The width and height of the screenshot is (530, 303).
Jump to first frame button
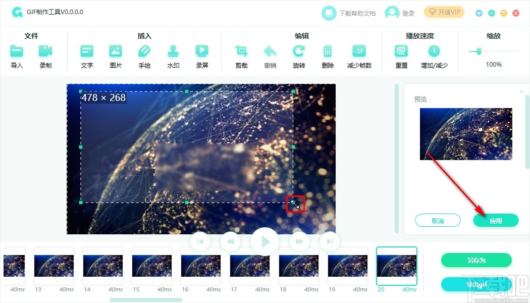(200, 241)
